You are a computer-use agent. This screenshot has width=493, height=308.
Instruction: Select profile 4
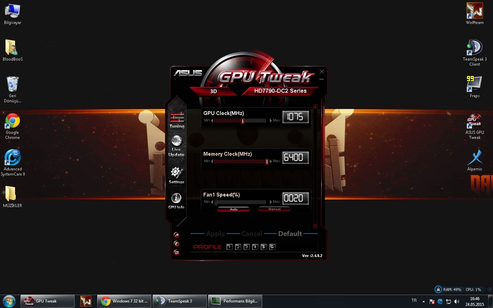point(255,247)
